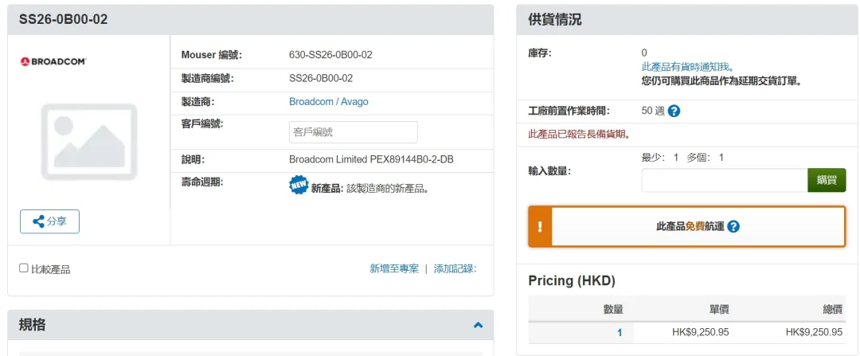Screen dimensions: 860x356
Task: Click 此產品有貨時通知我 stock notification link
Action: pos(688,67)
